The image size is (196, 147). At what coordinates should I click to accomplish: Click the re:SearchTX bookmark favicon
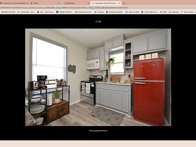(18, 12)
